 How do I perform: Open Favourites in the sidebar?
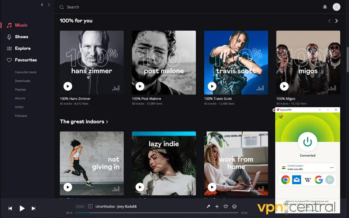22,60
